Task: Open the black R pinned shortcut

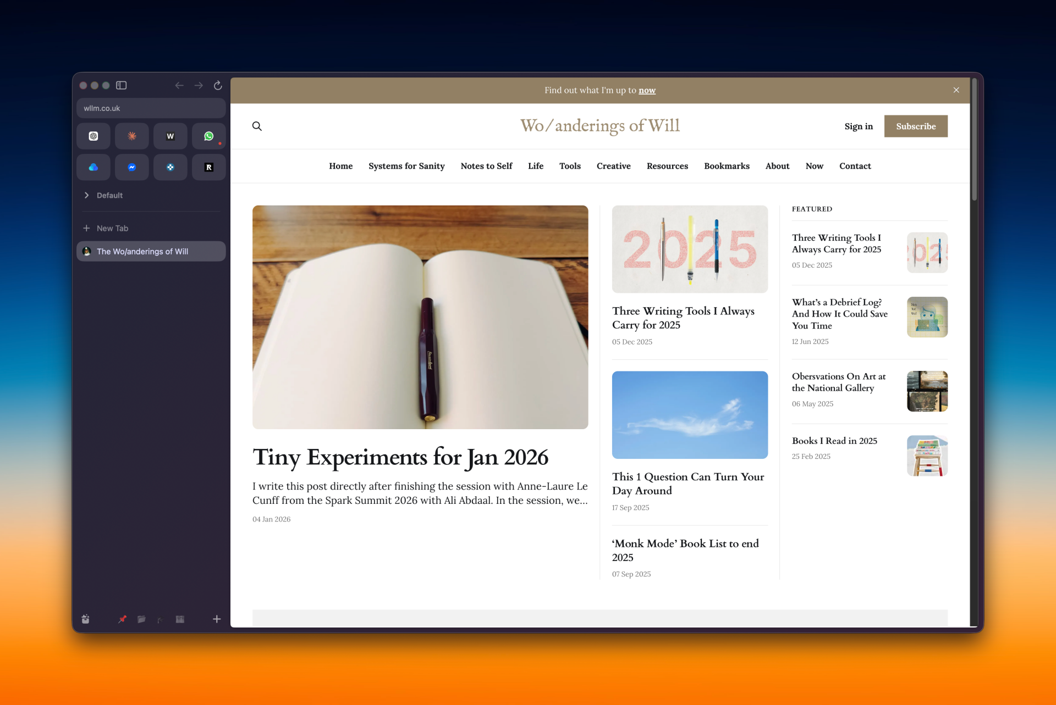Action: [208, 168]
